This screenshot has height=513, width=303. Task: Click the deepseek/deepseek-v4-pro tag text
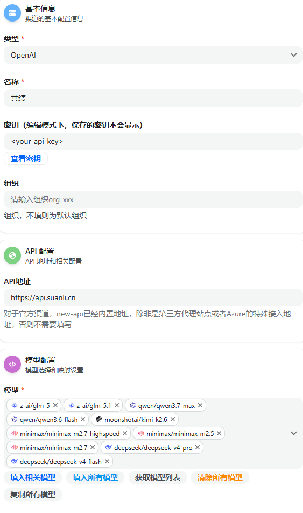point(153,448)
